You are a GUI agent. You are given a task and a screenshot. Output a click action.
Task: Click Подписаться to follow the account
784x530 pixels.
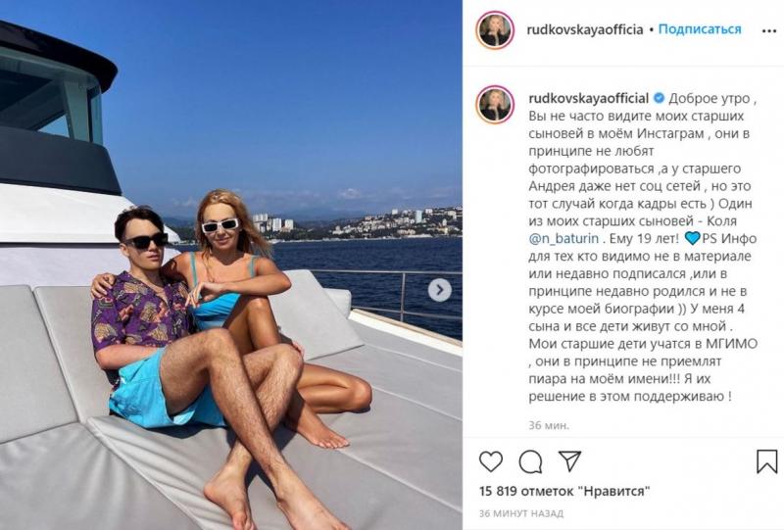tap(700, 29)
